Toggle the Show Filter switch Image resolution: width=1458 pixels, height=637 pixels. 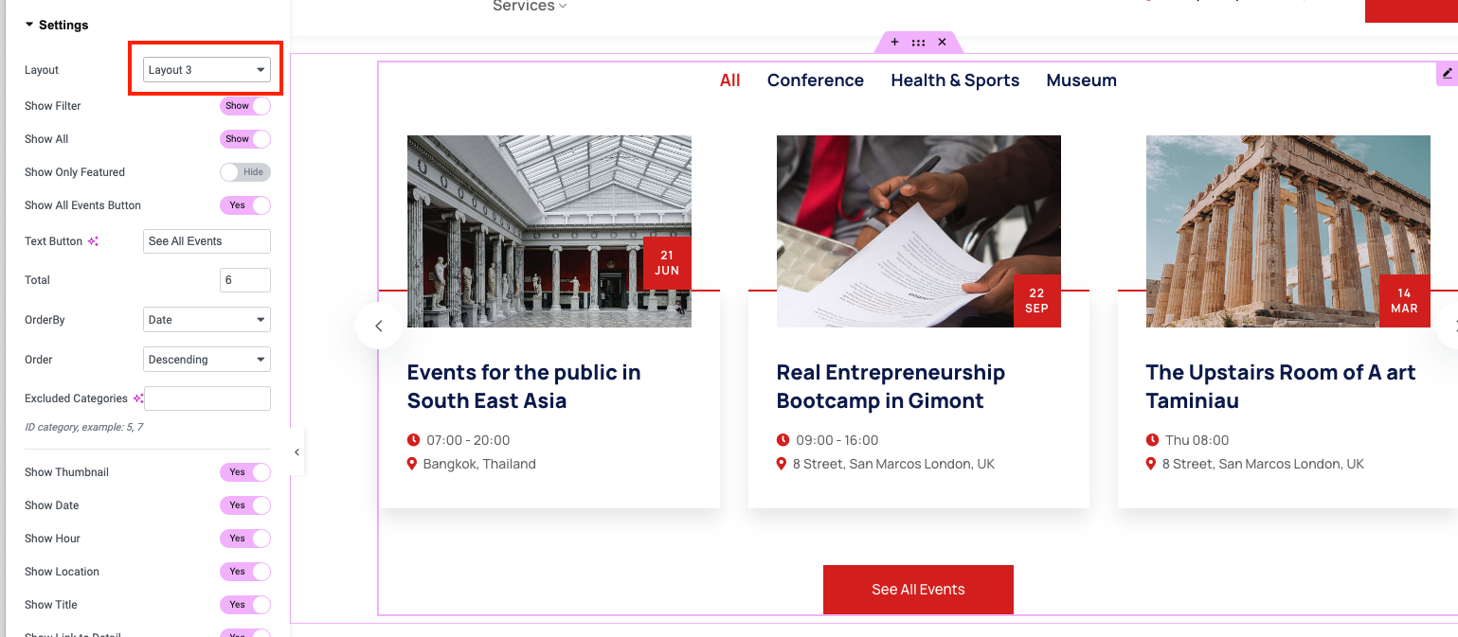[x=245, y=106]
